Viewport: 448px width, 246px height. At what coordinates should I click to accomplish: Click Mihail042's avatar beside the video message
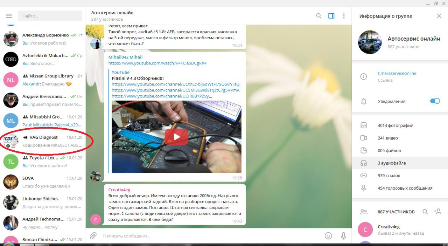tap(96, 176)
